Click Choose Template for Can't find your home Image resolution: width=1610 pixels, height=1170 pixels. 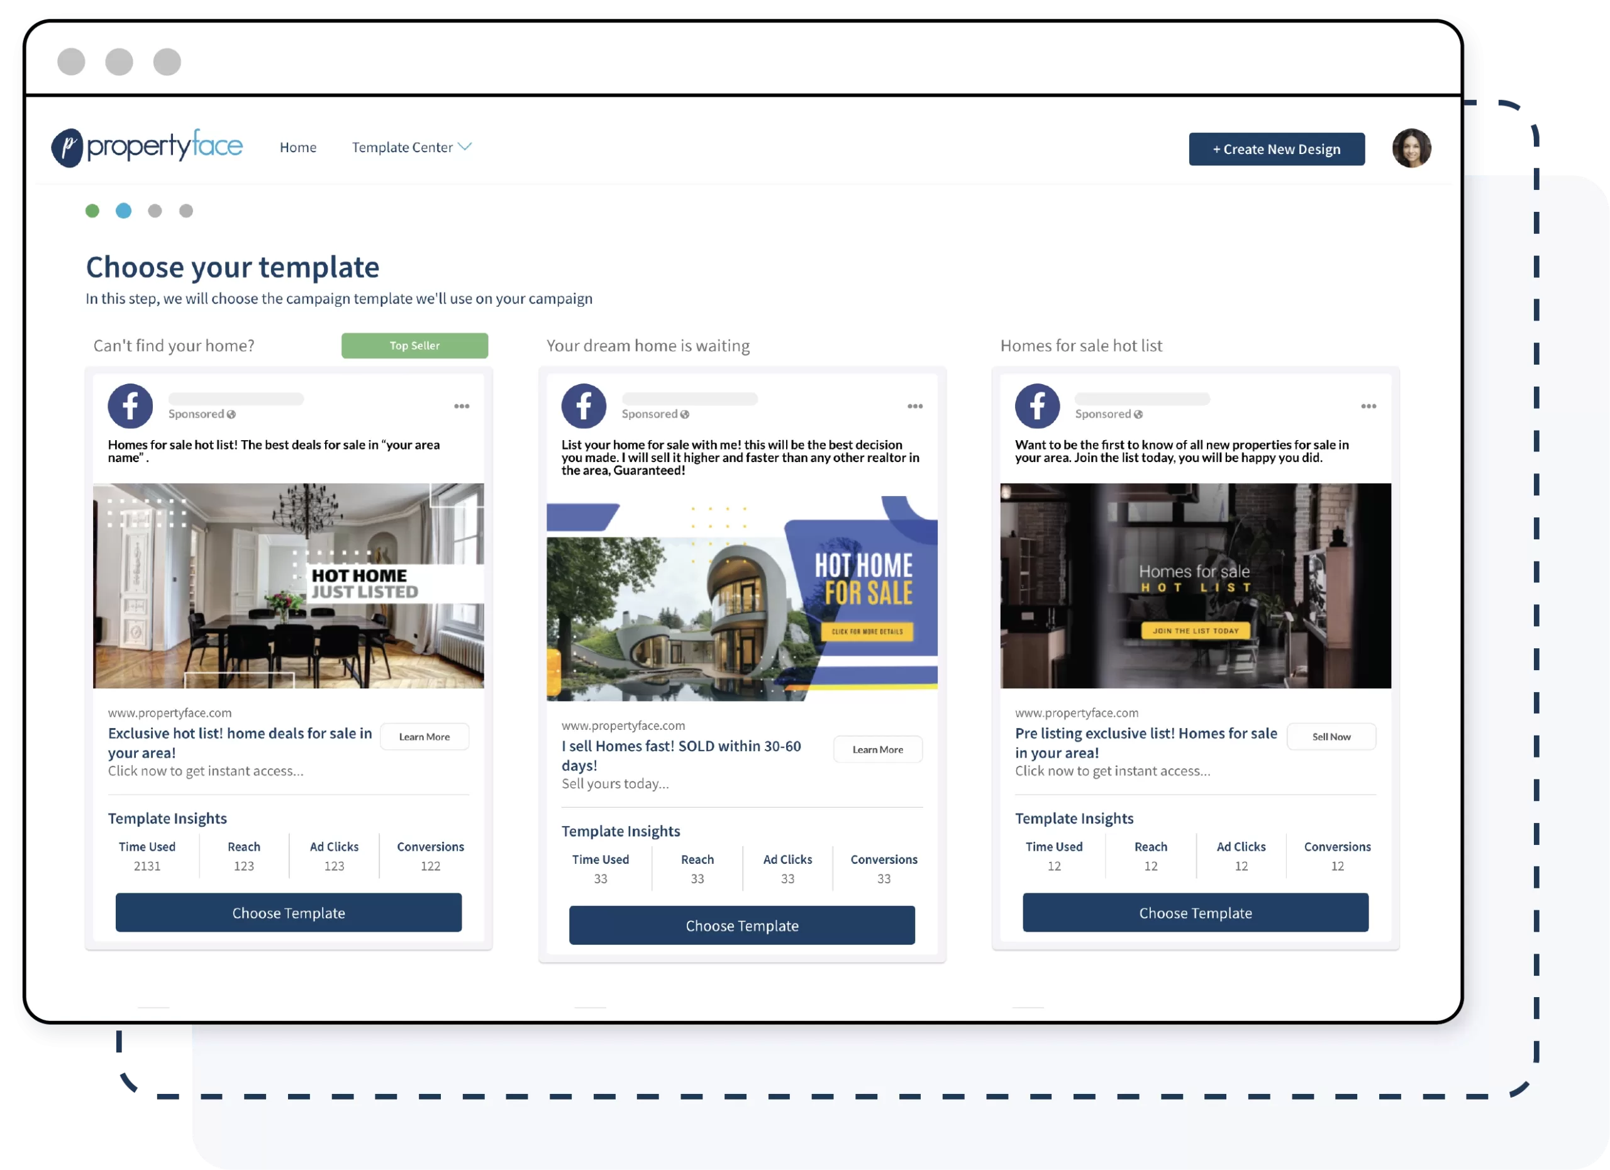287,911
